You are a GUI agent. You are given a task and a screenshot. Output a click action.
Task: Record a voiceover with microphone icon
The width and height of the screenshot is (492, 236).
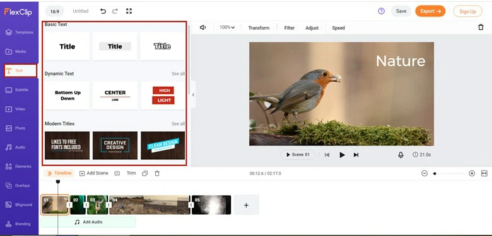pos(401,155)
